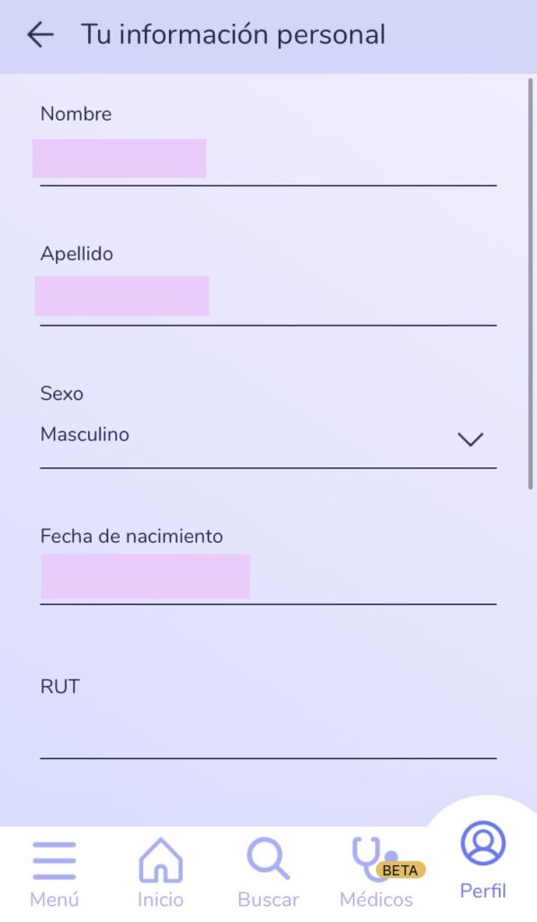Tap the Tu información personal title
The image size is (537, 922).
point(233,35)
